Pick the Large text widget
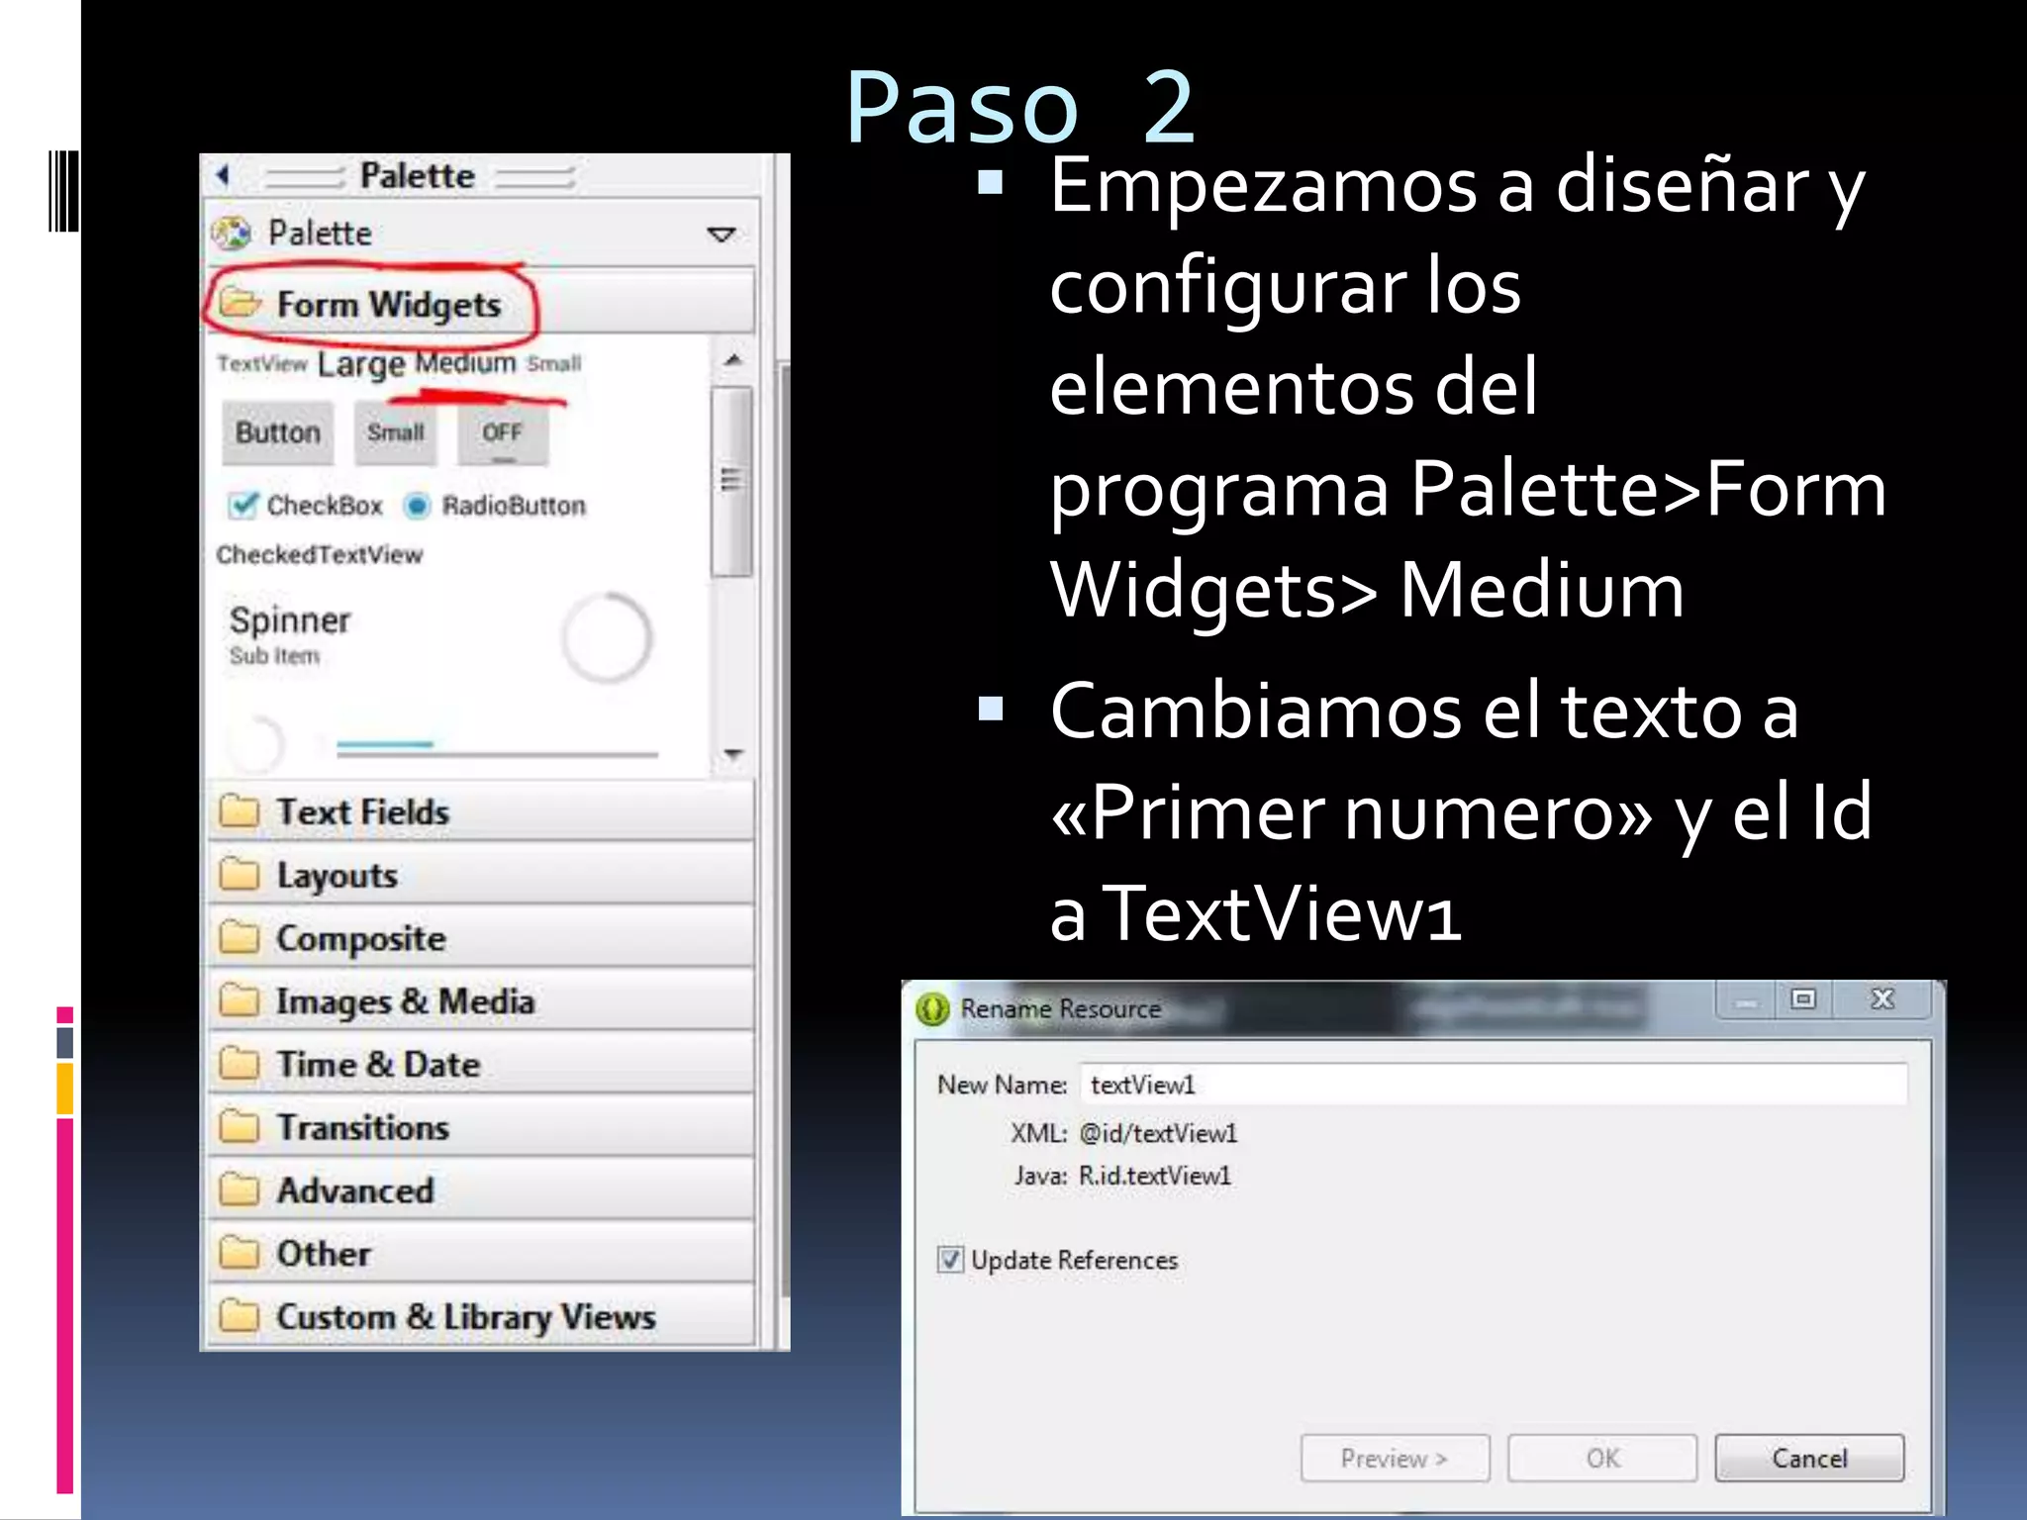2027x1520 pixels. 360,364
